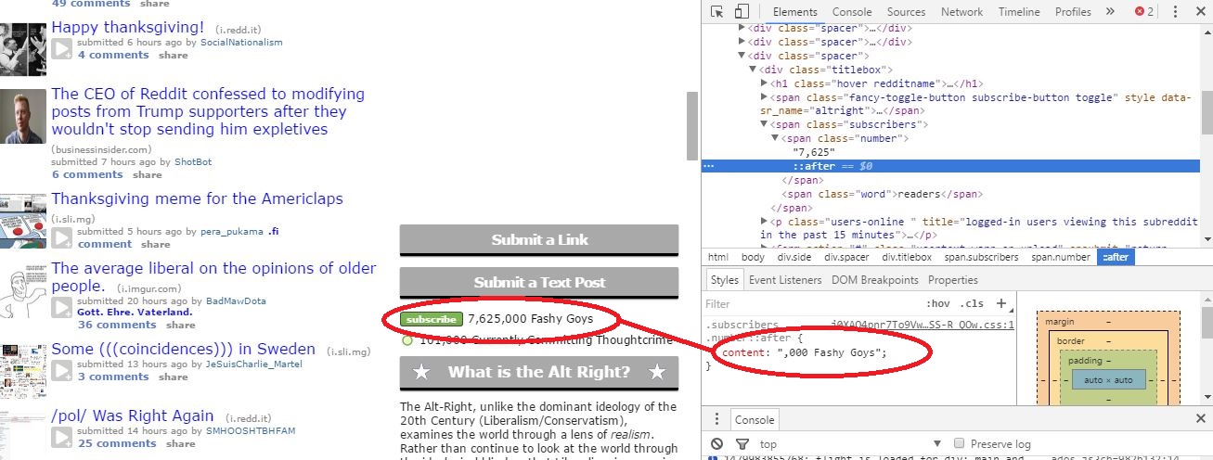Viewport: 1213px width, 460px height.
Task: Open DevTools three-dot customize menu
Action: coord(1173,12)
